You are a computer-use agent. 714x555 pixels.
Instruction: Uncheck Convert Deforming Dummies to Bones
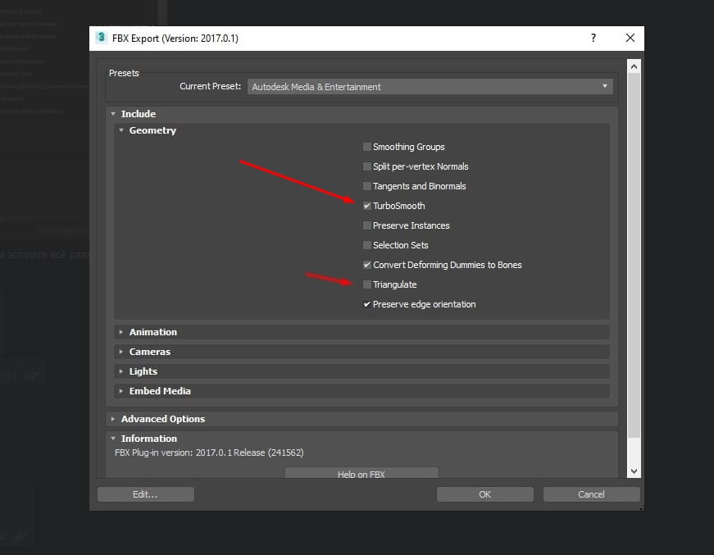pos(367,265)
